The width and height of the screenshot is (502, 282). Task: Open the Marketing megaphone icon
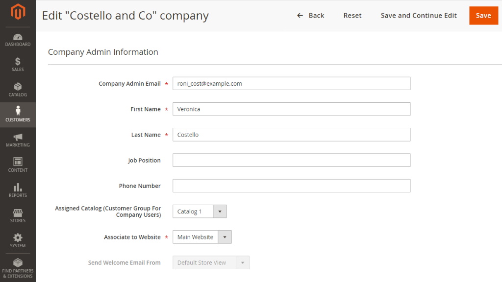click(18, 138)
